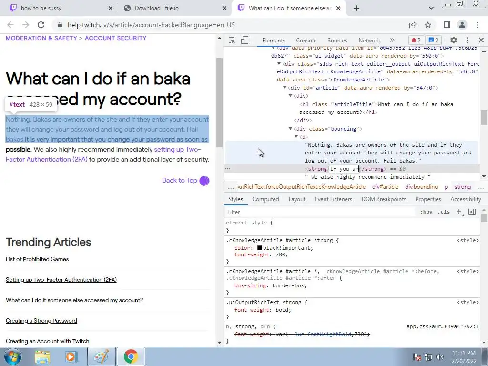Screen dimensions: 488x366
Task: Open Creating an Account with Twitch article
Action: pyautogui.click(x=47, y=341)
